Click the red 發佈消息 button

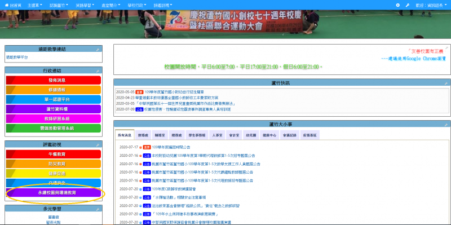54,80
